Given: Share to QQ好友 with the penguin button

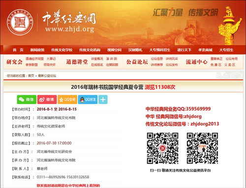Looking at the screenshot, I should pyautogui.click(x=88, y=100).
